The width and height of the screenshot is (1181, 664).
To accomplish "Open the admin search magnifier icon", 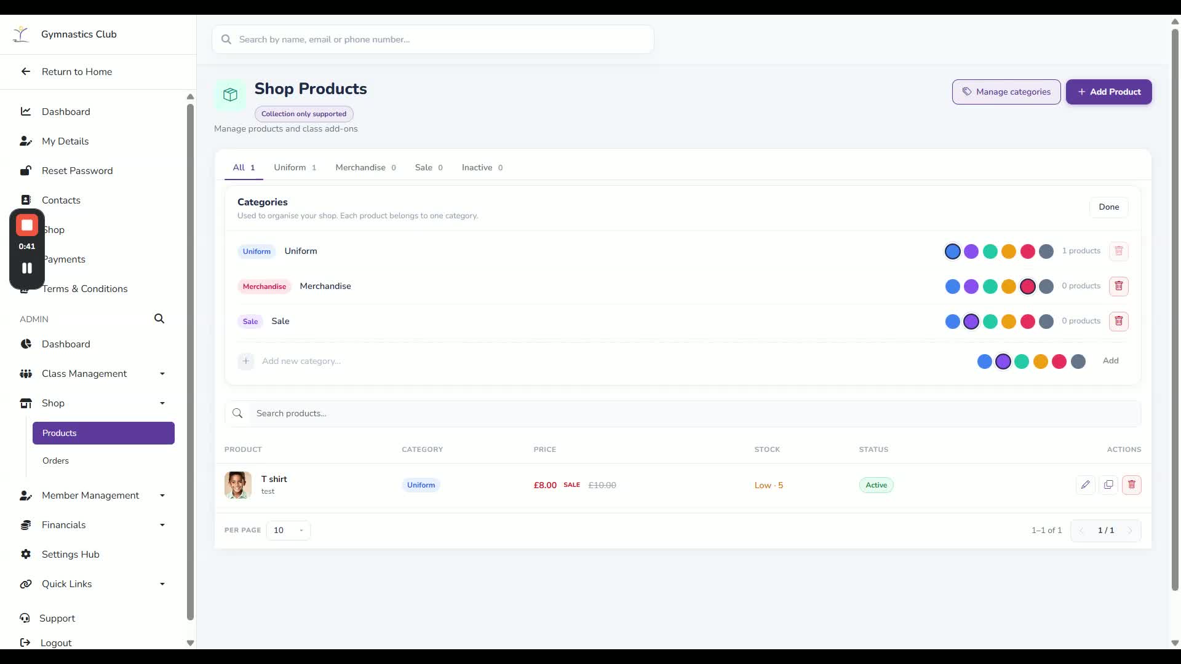I will pyautogui.click(x=159, y=318).
